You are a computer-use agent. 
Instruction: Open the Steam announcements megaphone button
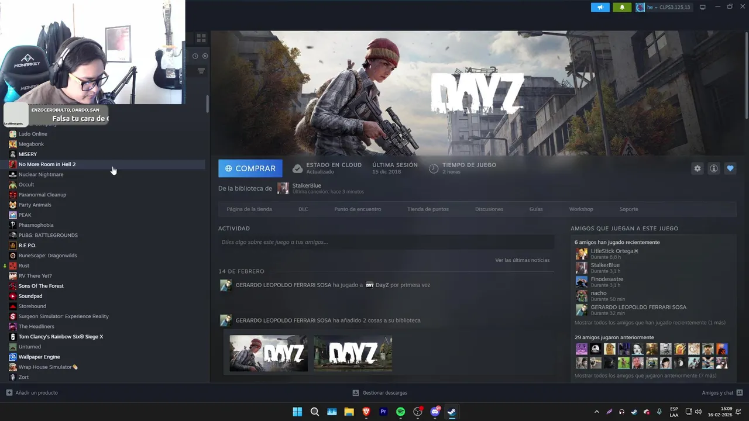coord(600,7)
